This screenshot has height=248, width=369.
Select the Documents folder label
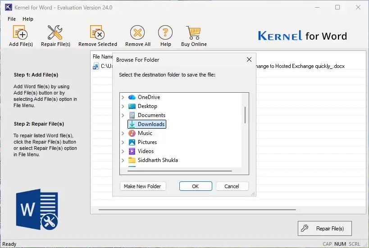click(151, 115)
